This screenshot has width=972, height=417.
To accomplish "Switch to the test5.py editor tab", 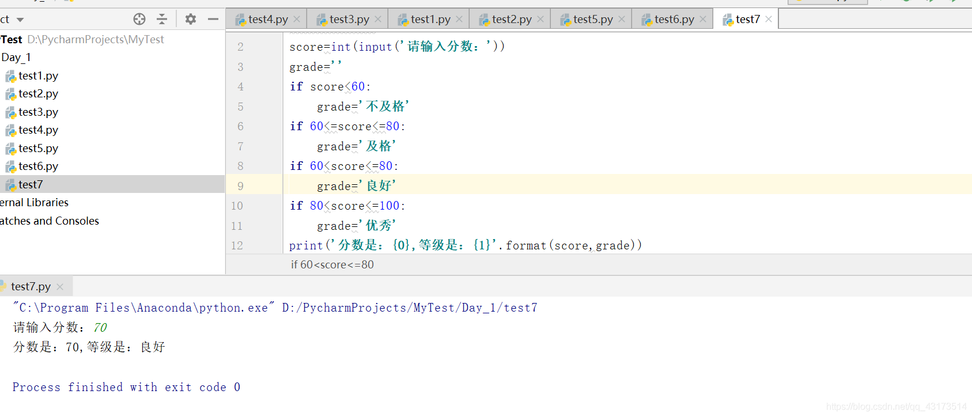I will click(593, 19).
